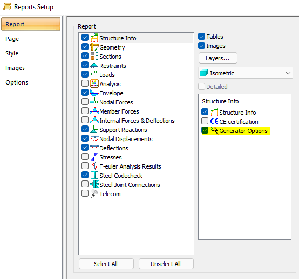Check the Stresses checkbox

tap(85, 156)
